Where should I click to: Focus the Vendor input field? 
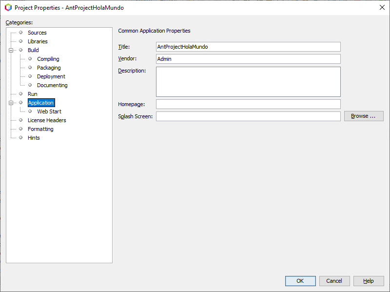coord(248,59)
